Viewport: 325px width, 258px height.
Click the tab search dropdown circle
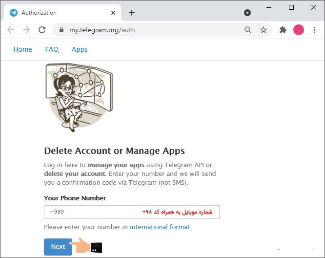point(247,13)
